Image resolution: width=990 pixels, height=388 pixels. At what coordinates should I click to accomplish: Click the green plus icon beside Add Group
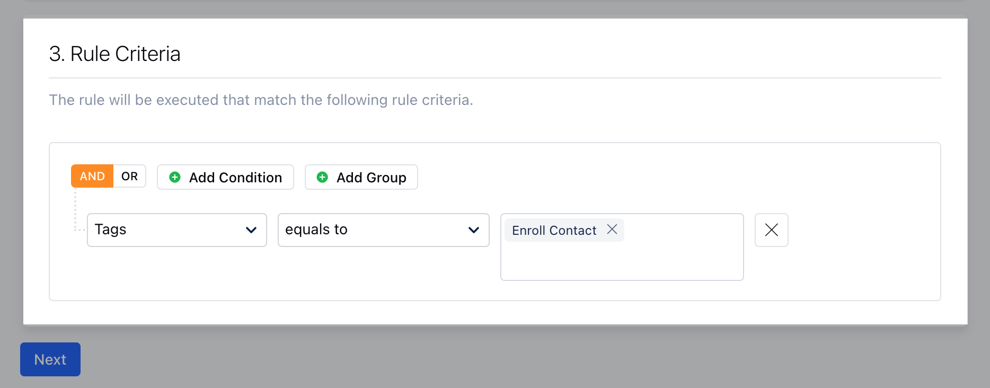coord(322,177)
